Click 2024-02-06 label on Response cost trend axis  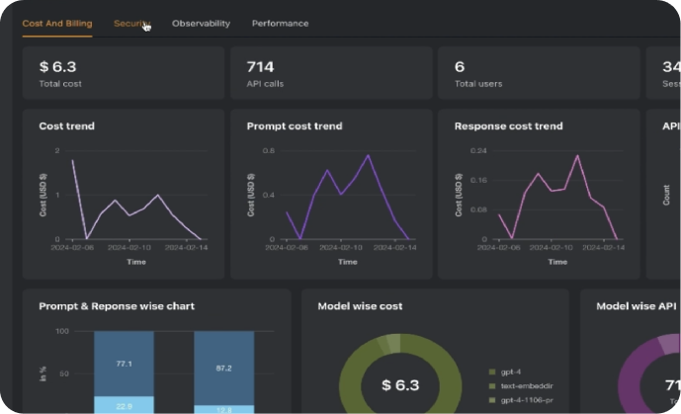click(498, 247)
